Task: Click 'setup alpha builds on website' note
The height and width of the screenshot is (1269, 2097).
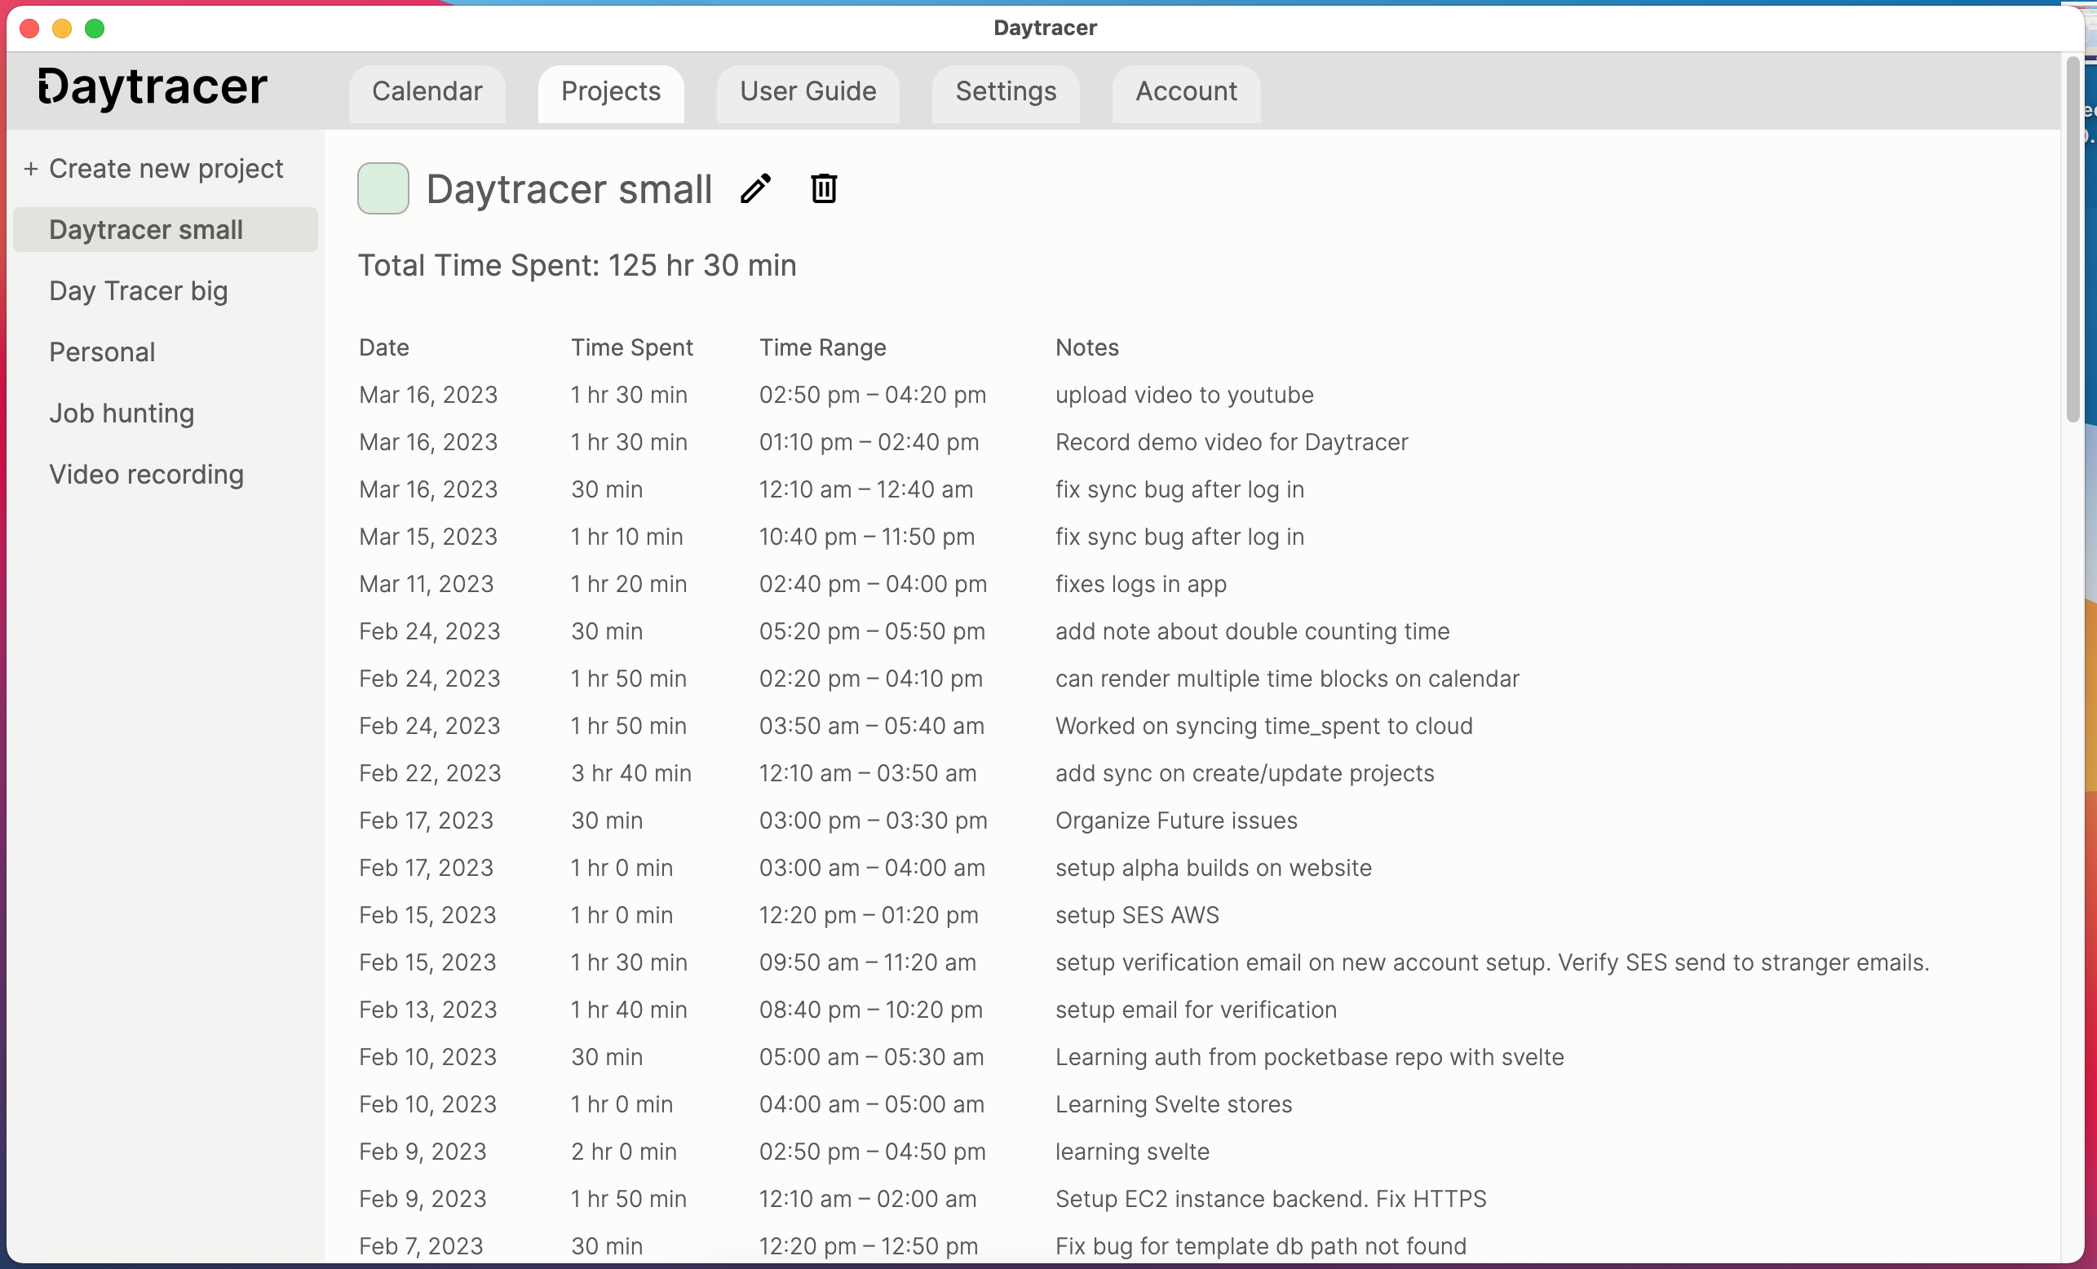Action: (x=1213, y=868)
